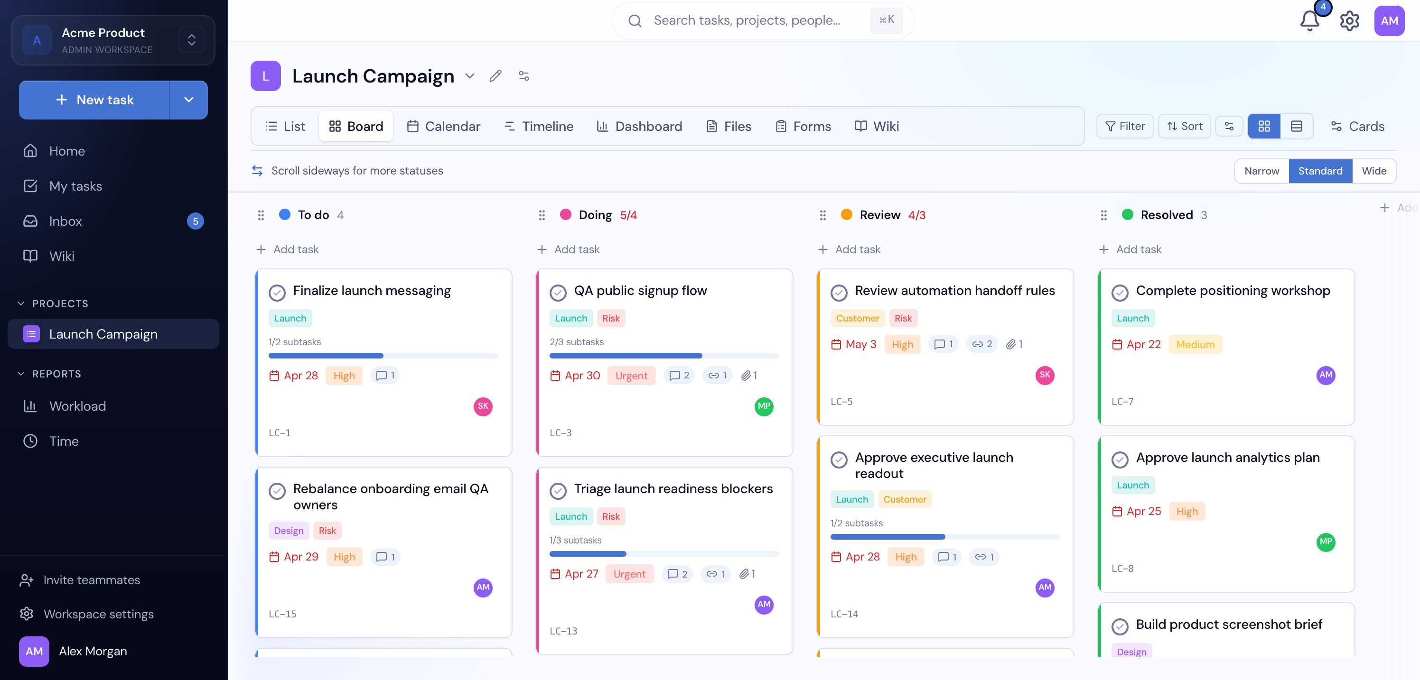Toggle Build product screenshot brief checkmark
The height and width of the screenshot is (680, 1420).
click(1120, 625)
